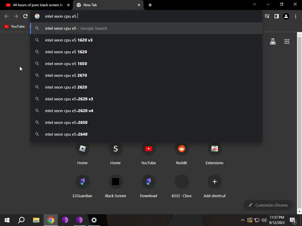Open the YouTube bookmark
This screenshot has height=226, width=302.
coord(15,26)
